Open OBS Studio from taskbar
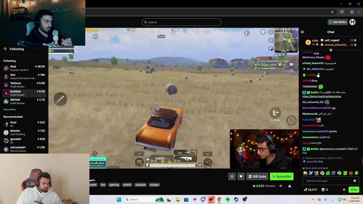The height and width of the screenshot is (204, 363). [x=244, y=199]
